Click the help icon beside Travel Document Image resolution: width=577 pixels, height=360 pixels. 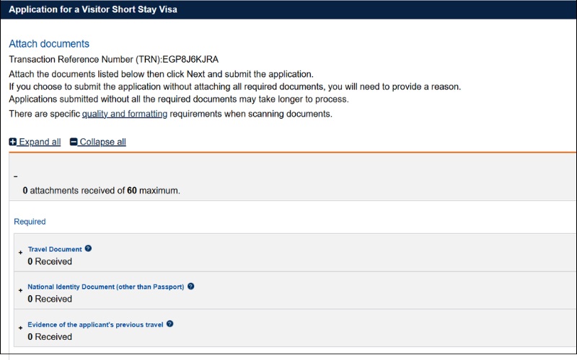[89, 248]
